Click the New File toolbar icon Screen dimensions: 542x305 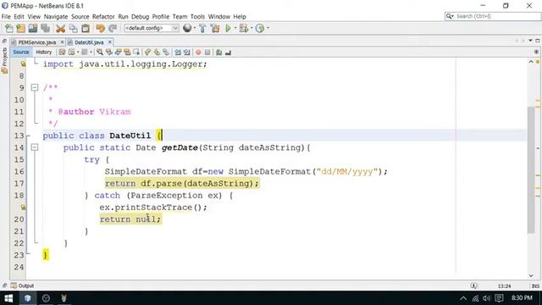pyautogui.click(x=9, y=28)
